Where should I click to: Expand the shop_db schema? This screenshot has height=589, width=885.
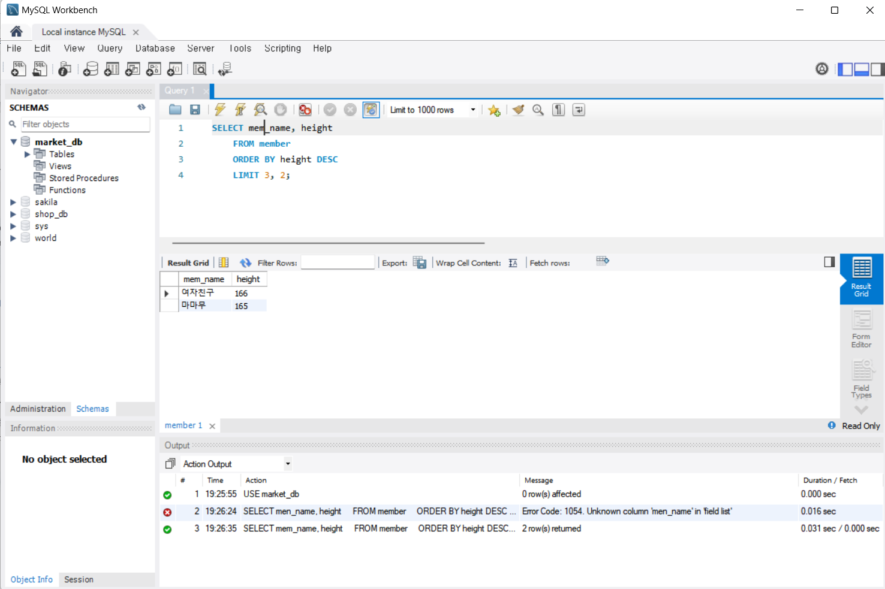13,214
